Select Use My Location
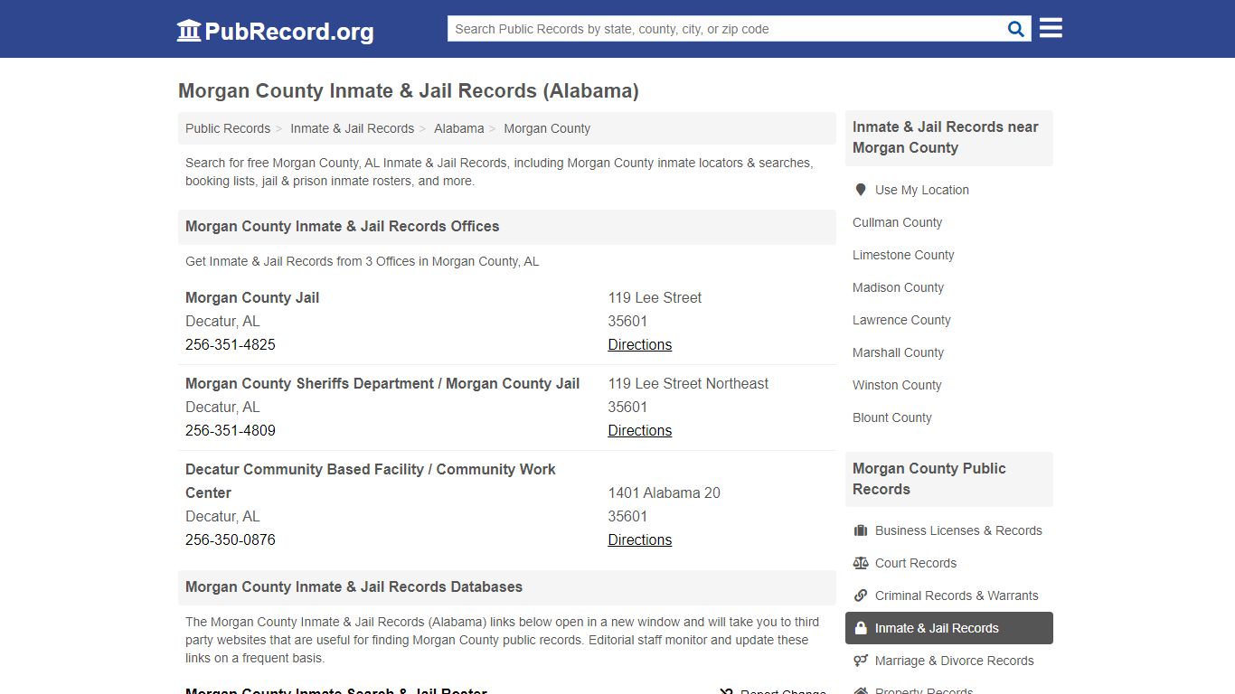The image size is (1235, 694). [x=921, y=190]
